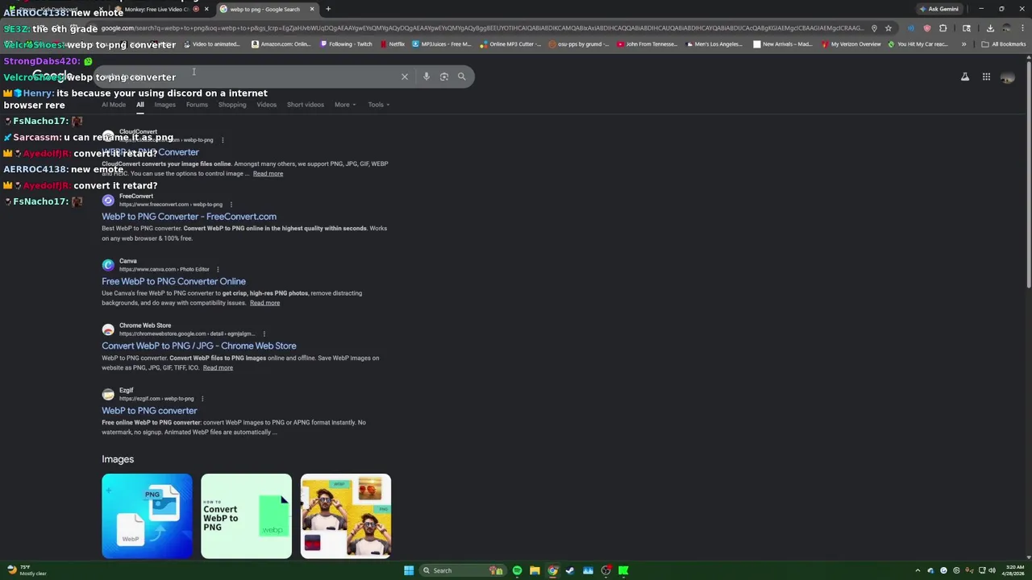Open the Google apps grid
1032x580 pixels.
pyautogui.click(x=986, y=77)
